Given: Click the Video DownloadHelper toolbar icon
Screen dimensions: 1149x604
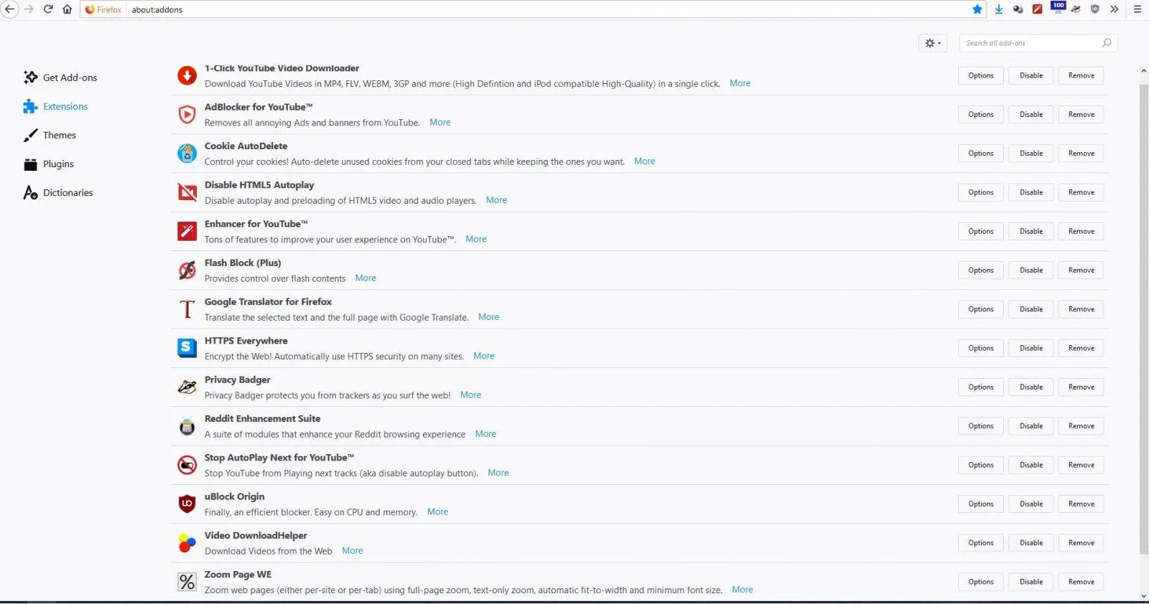Looking at the screenshot, I should pyautogui.click(x=1018, y=9).
